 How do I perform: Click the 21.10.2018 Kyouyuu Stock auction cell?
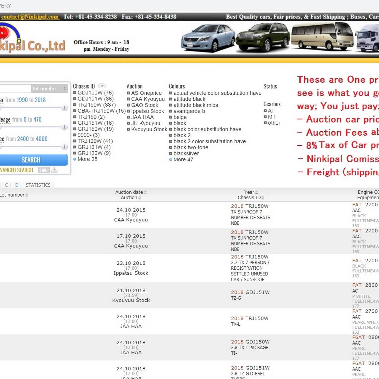click(131, 295)
